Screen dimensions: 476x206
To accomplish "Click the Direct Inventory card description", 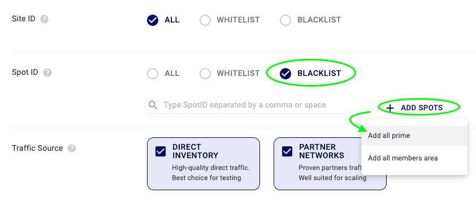I will click(211, 173).
